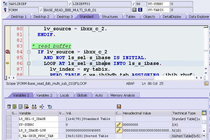This screenshot has width=210, height=140.
Task: Click the trash delete icon in variables toolbar
Action: coord(9,106)
